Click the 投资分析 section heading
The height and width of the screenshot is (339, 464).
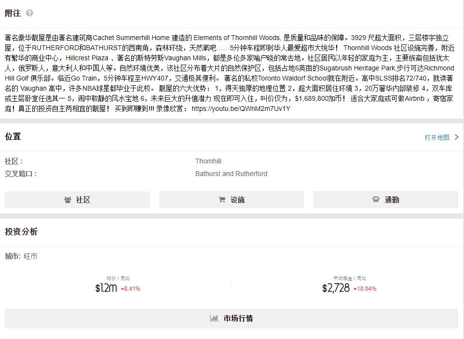pyautogui.click(x=21, y=232)
